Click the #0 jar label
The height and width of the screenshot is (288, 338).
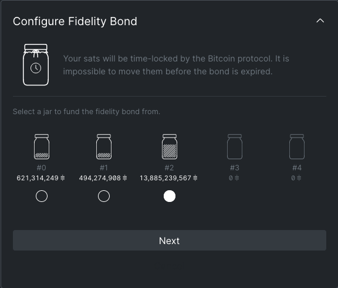(x=42, y=168)
